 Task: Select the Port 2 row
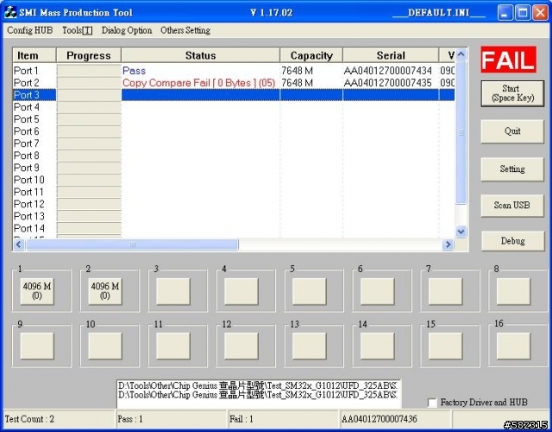[234, 83]
